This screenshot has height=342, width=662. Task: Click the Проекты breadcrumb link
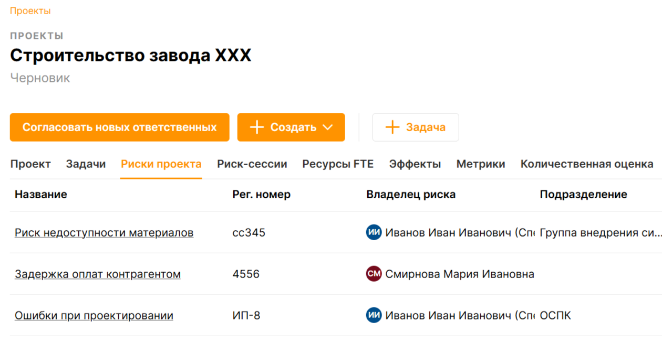click(30, 10)
